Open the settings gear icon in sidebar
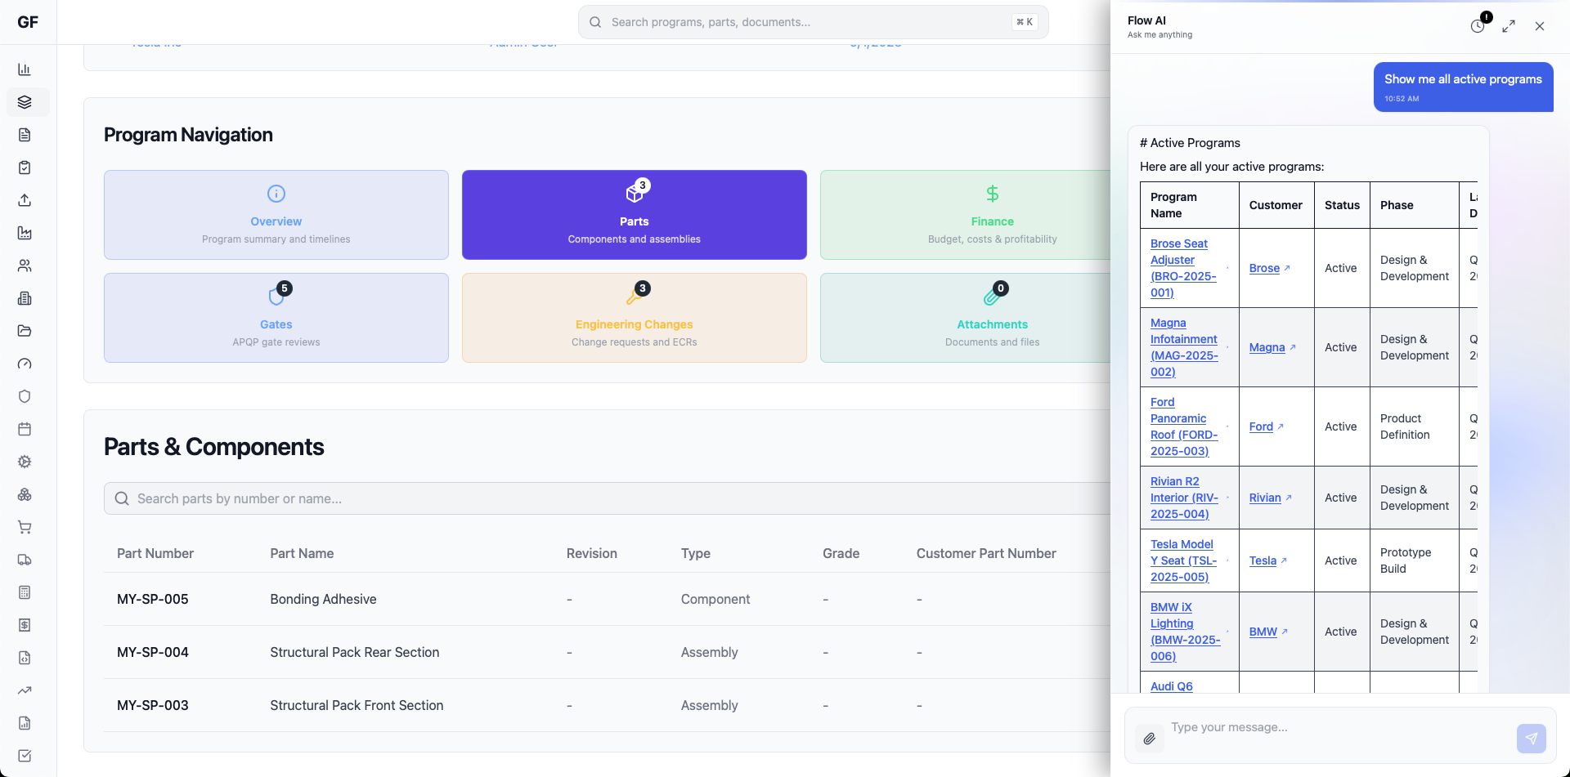Screen dimensions: 1570x777 (x=25, y=462)
